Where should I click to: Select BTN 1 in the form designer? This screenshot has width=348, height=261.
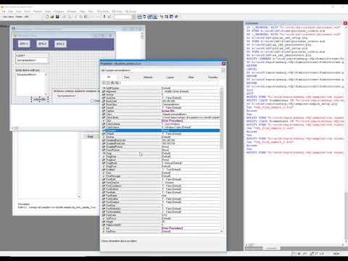(24, 43)
